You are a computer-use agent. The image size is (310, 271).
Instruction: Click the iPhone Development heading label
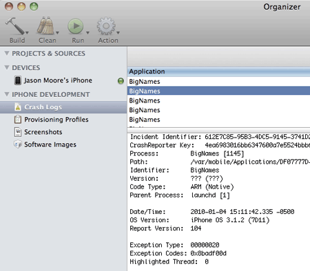51,94
